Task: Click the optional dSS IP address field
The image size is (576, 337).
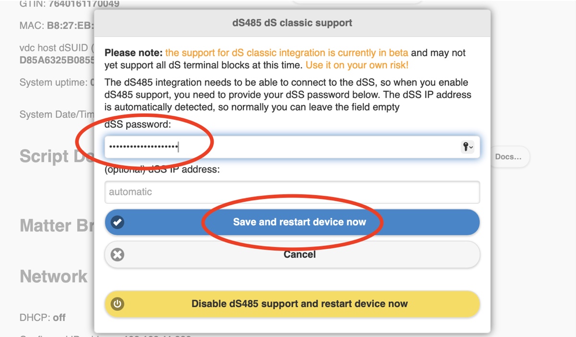Action: point(292,192)
